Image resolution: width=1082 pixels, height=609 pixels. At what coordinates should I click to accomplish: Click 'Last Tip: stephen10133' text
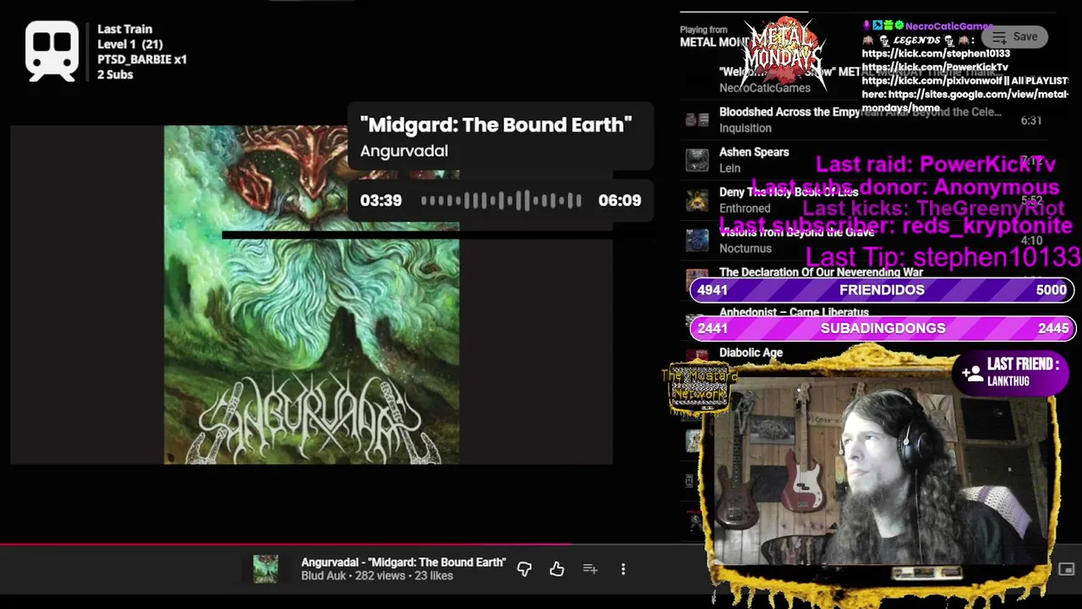pos(943,257)
